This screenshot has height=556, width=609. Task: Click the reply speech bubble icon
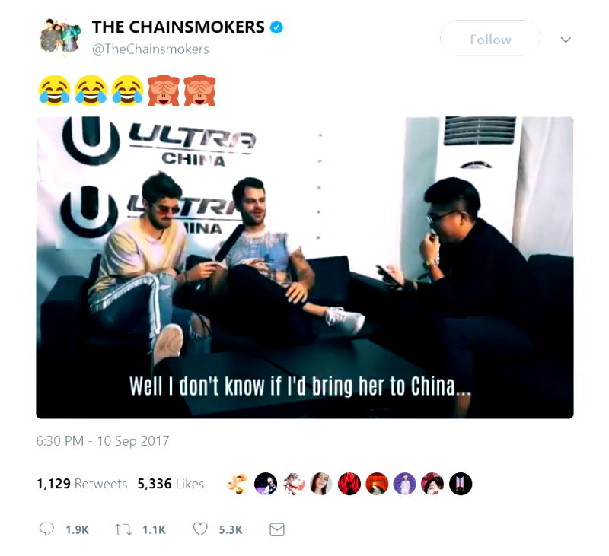click(x=46, y=529)
